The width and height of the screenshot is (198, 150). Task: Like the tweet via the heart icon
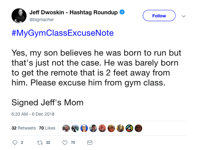pyautogui.click(x=65, y=143)
